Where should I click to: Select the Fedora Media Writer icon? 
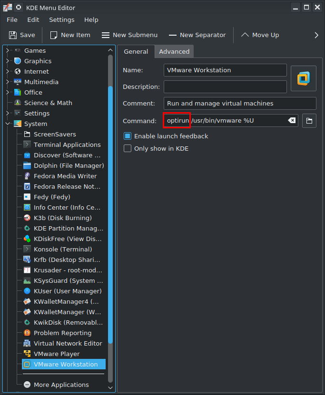tap(27, 176)
